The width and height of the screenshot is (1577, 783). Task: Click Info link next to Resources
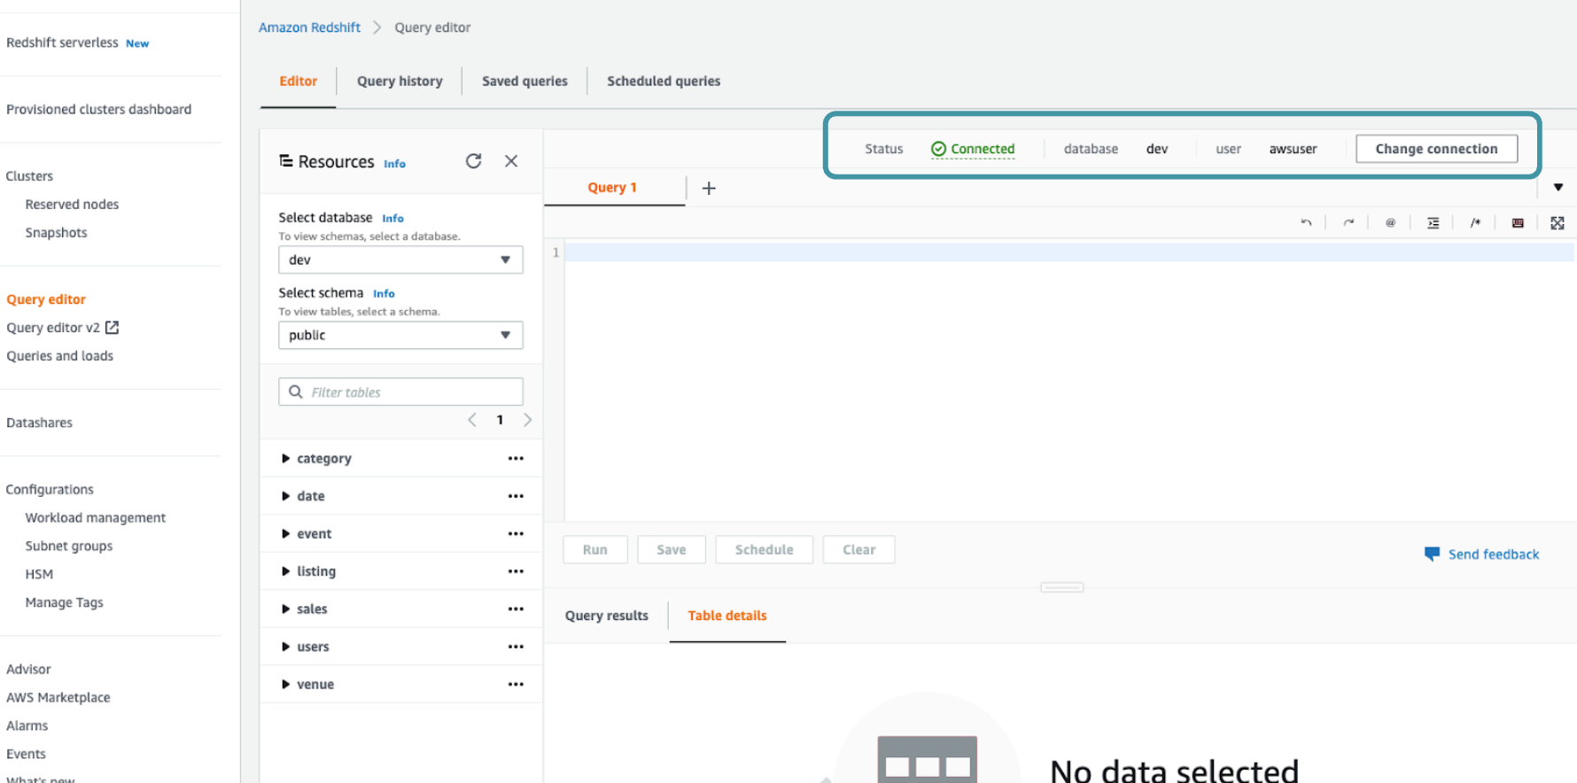(x=394, y=164)
